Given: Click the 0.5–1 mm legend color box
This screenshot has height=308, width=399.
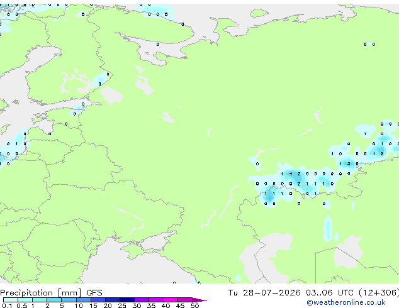Looking at the screenshot, I should pyautogui.click(x=25, y=300).
